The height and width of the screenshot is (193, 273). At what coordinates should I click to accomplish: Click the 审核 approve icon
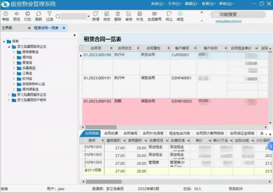tap(129, 14)
